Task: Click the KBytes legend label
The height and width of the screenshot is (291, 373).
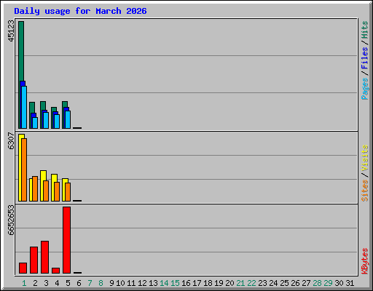Action: [x=364, y=261]
